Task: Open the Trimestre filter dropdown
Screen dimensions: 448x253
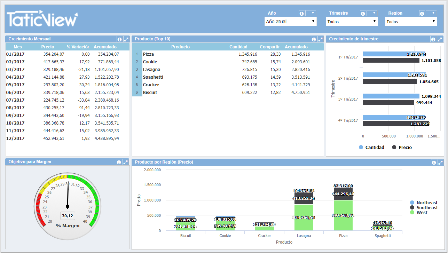Action: [352, 22]
